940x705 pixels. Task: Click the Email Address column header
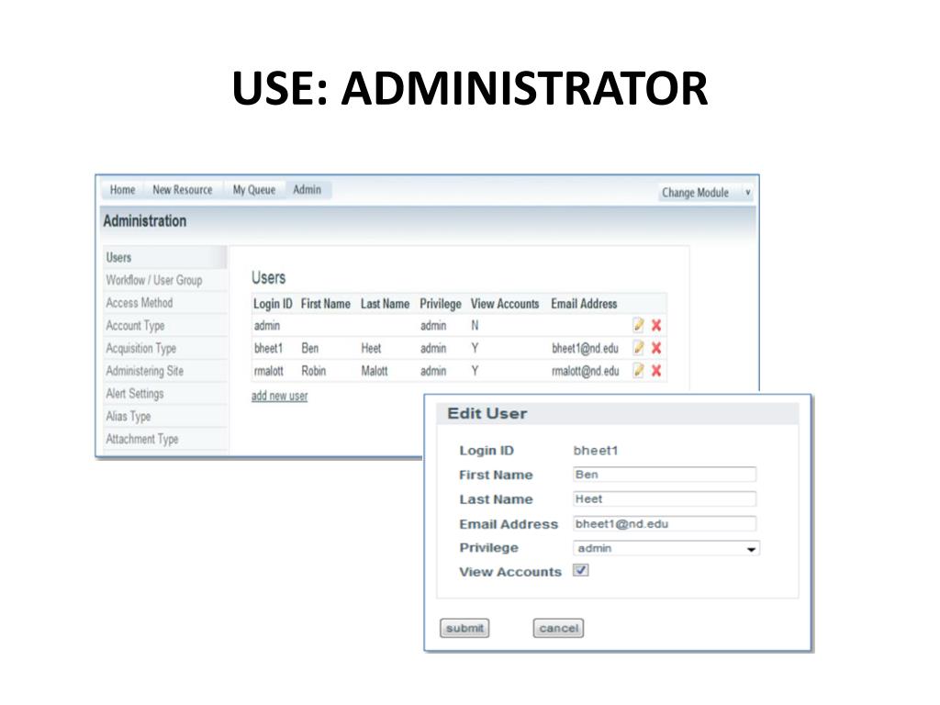tap(584, 304)
